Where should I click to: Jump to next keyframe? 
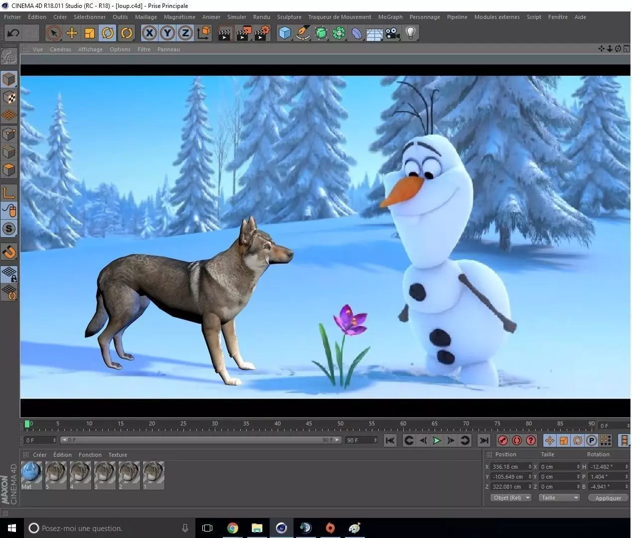pyautogui.click(x=465, y=440)
